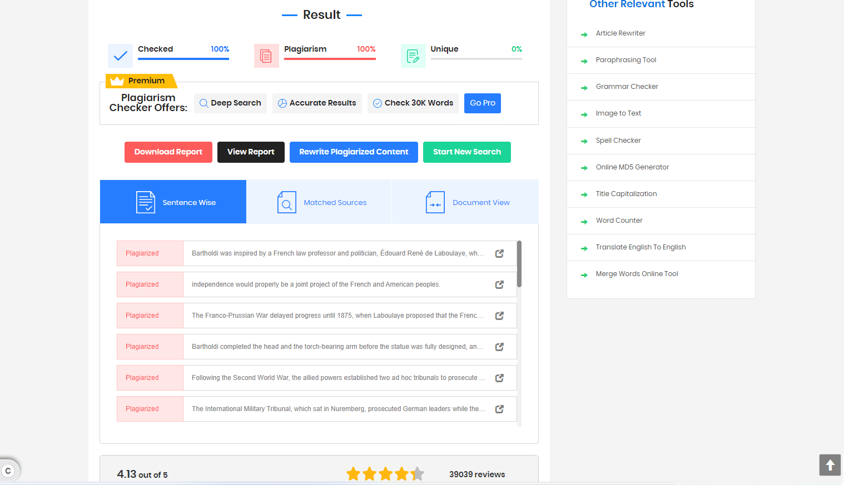Viewport: 844px width, 485px height.
Task: Click the Deep Search magnifier icon
Action: click(x=204, y=103)
